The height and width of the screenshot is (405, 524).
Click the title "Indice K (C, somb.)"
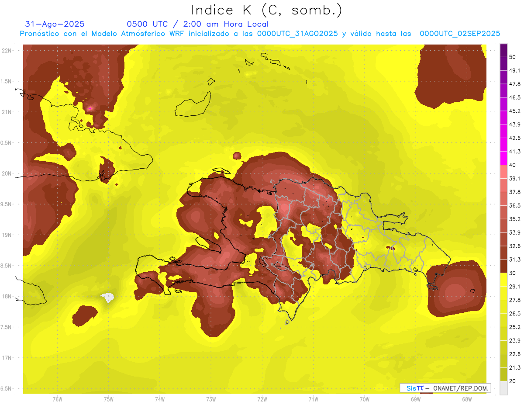(x=267, y=10)
